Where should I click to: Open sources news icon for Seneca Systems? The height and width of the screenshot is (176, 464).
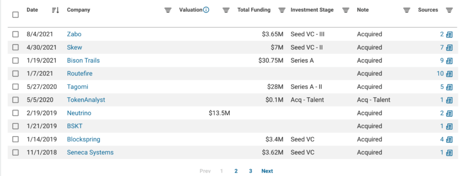(449, 152)
